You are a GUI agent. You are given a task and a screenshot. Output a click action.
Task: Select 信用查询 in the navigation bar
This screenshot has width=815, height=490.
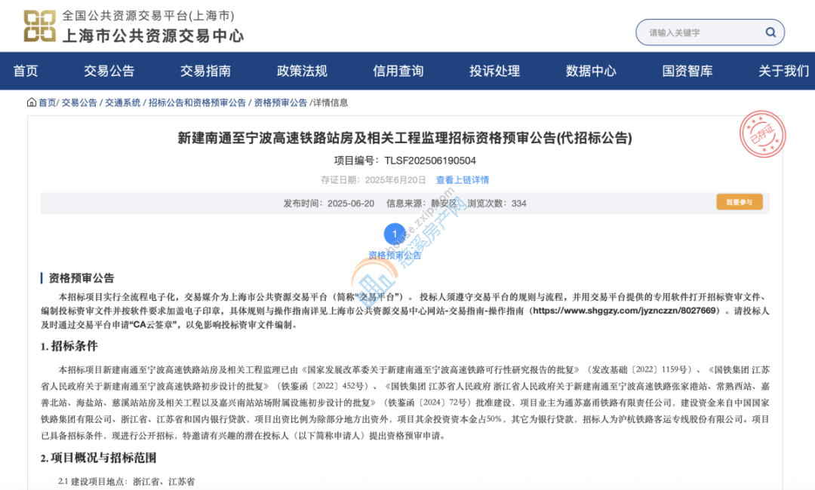[398, 71]
